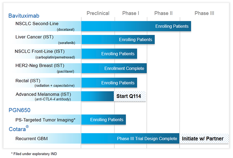The height and width of the screenshot is (158, 233).
Task: Click the Phase III Trial Design Complete bar
Action: [130, 138]
